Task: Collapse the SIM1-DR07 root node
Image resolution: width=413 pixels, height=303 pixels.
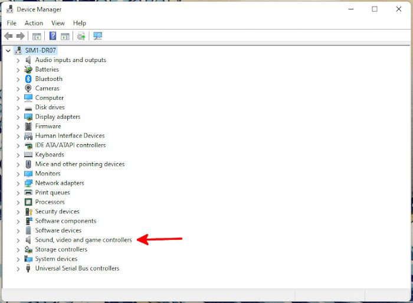Action: [x=8, y=50]
